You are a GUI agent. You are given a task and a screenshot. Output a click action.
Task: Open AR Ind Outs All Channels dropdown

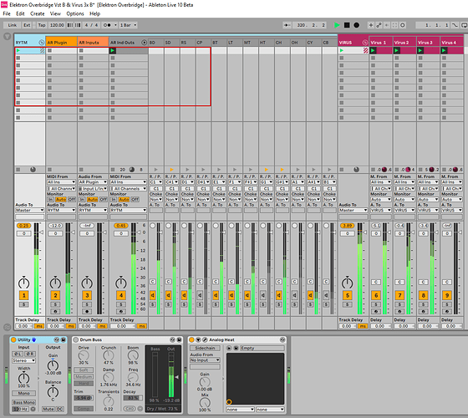(129, 189)
